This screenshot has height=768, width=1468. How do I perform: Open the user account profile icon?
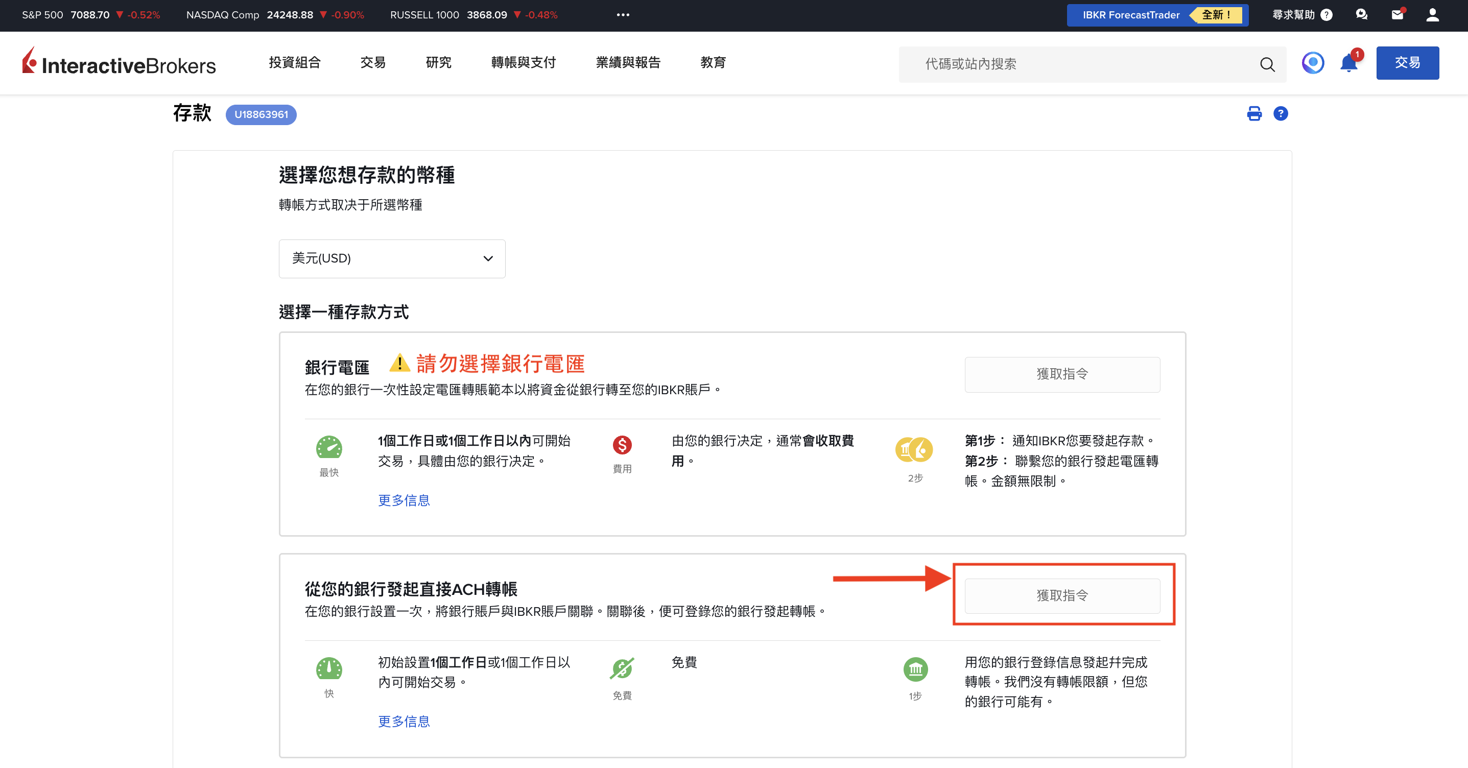click(1433, 15)
